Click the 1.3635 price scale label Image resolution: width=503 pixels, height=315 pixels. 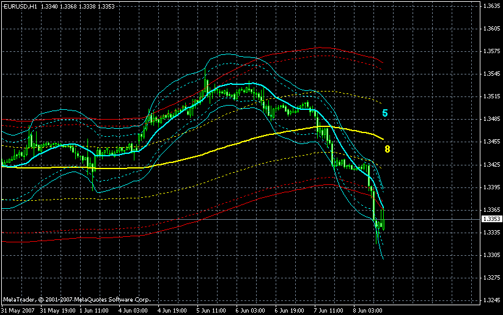[x=492, y=5]
